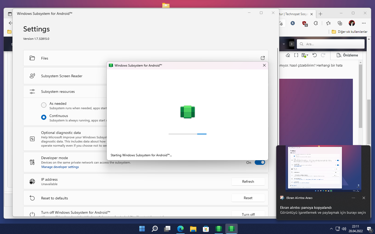
Task: Open Task View on the taskbar
Action: 167,229
